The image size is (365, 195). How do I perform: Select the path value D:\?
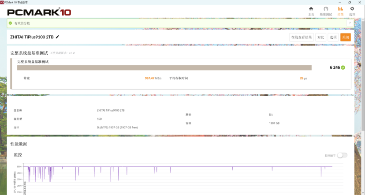pos(271,115)
